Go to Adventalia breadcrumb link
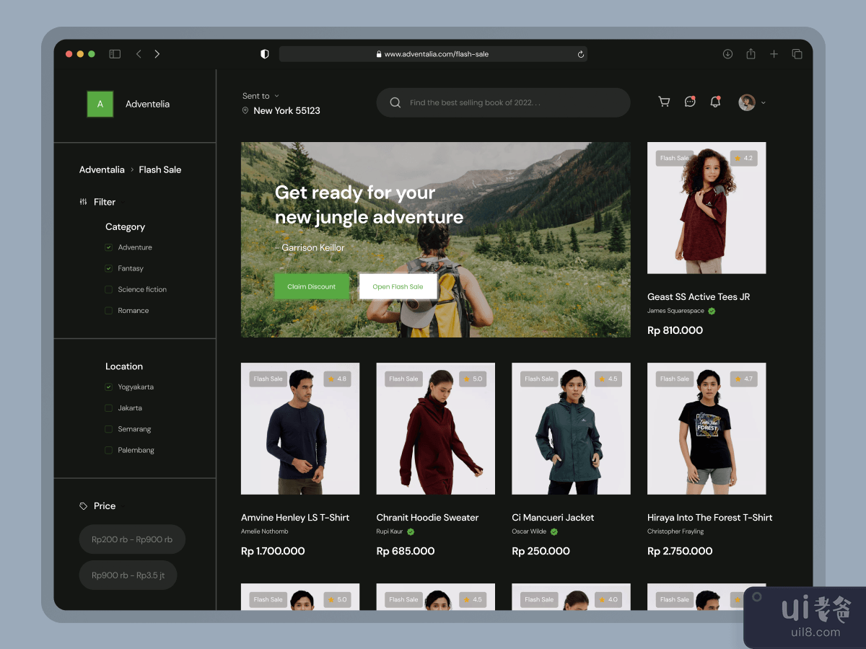 (x=102, y=170)
